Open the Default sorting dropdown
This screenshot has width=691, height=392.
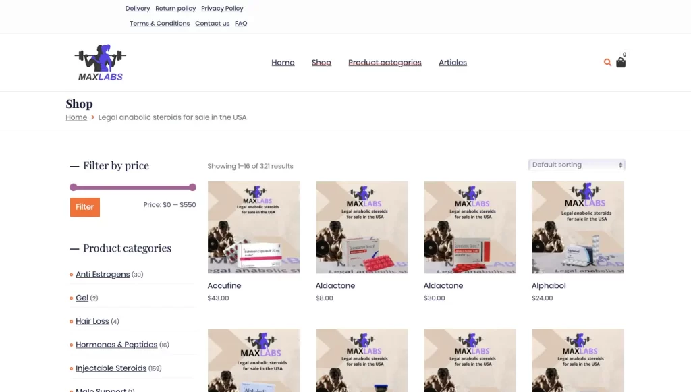click(576, 165)
